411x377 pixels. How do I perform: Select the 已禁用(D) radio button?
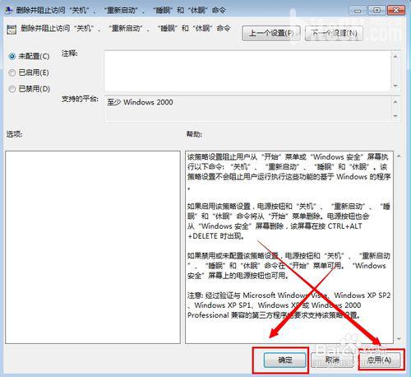pyautogui.click(x=12, y=89)
